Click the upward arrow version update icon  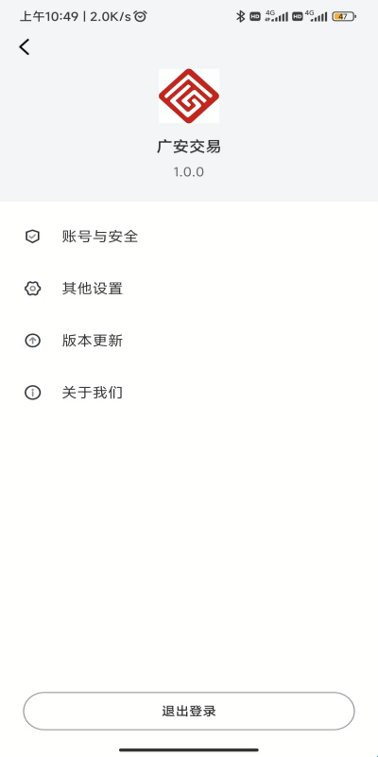click(x=32, y=341)
